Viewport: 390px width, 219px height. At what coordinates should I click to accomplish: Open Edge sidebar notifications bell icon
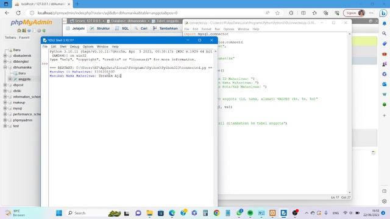(x=385, y=23)
